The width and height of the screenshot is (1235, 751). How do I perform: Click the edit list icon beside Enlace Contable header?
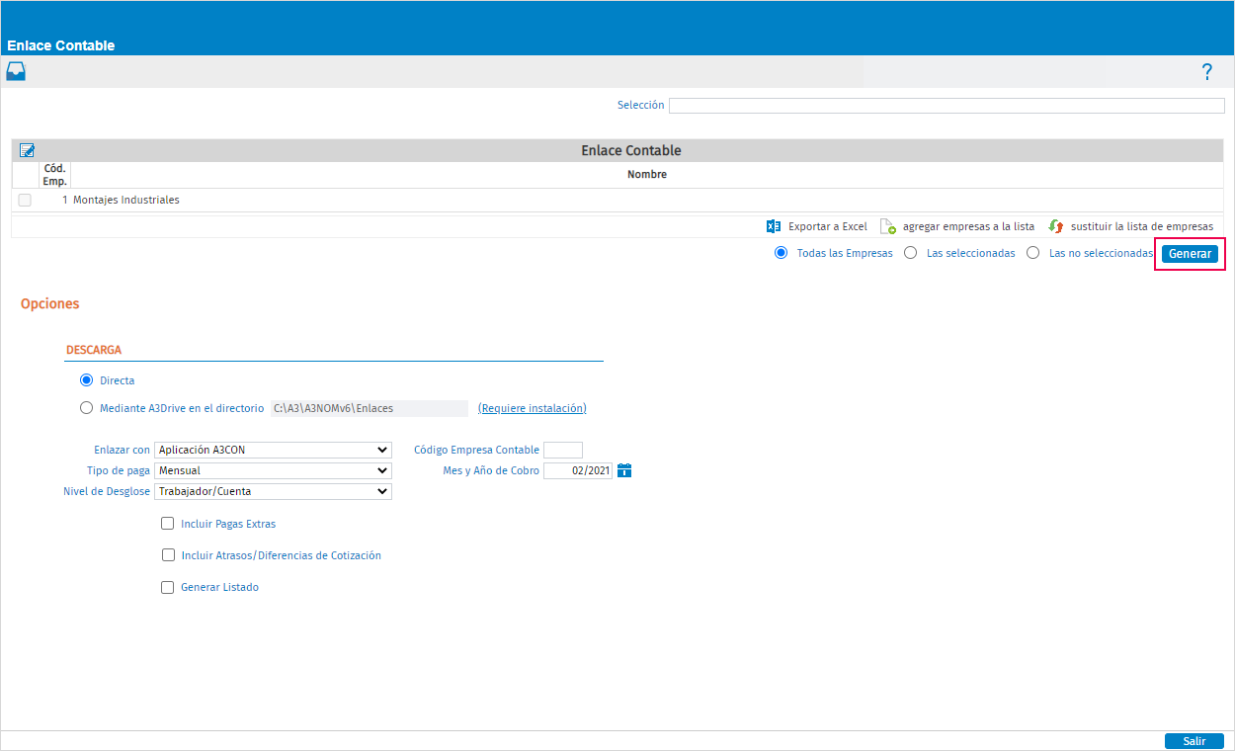pos(27,150)
